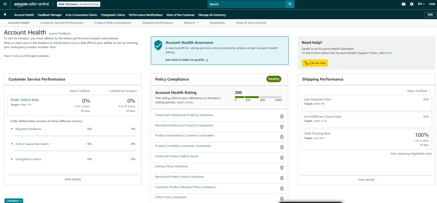Click the Account Health Assurance shield icon
Screen dimensions: 437x203
[158, 45]
